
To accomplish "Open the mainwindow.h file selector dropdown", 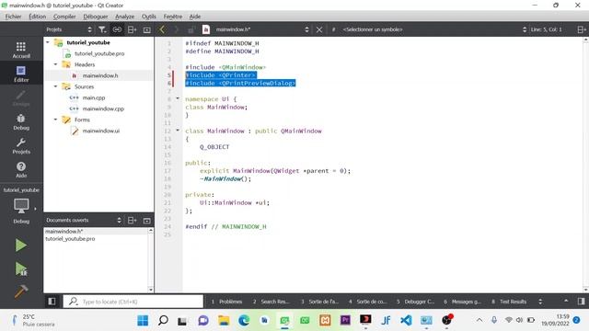I will click(x=261, y=29).
